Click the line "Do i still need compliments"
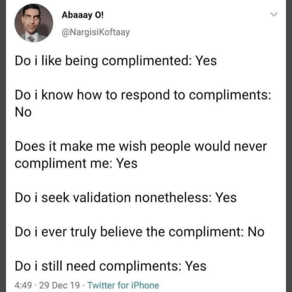Image resolution: width=292 pixels, height=292 pixels. [x=110, y=266]
